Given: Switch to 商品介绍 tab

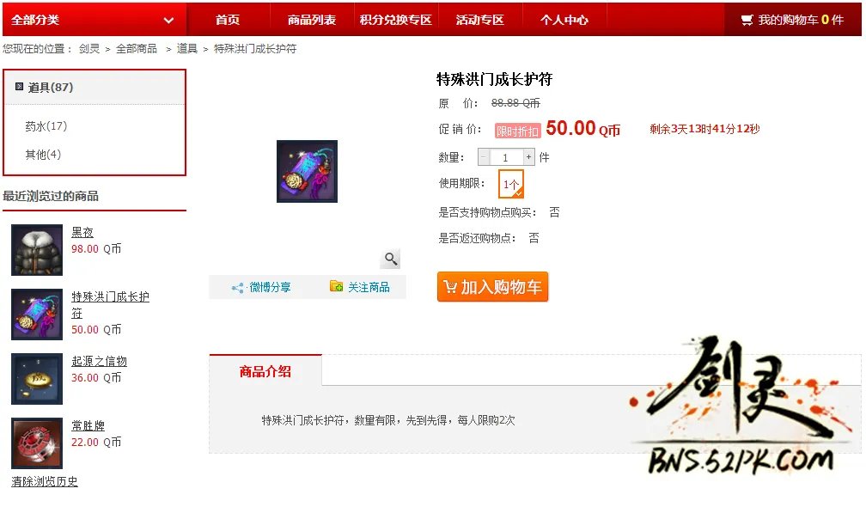Looking at the screenshot, I should pos(265,371).
